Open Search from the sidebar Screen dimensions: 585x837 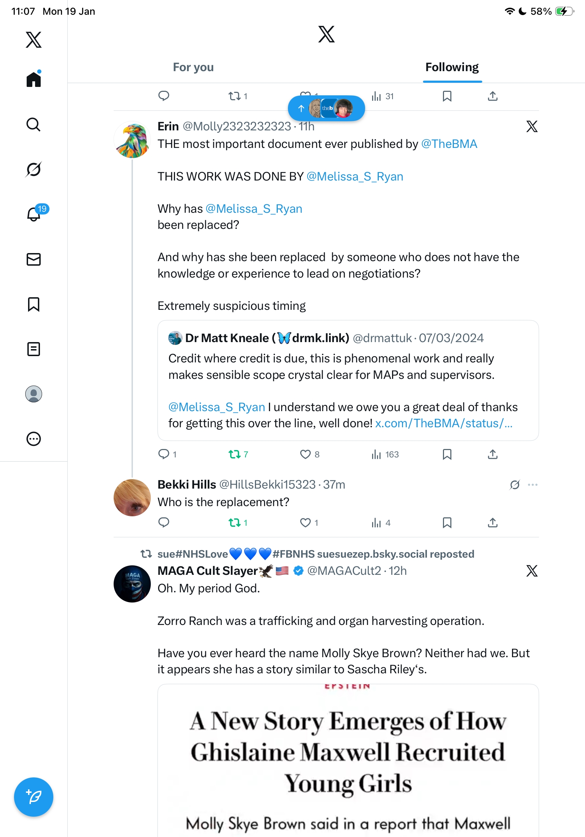tap(33, 125)
